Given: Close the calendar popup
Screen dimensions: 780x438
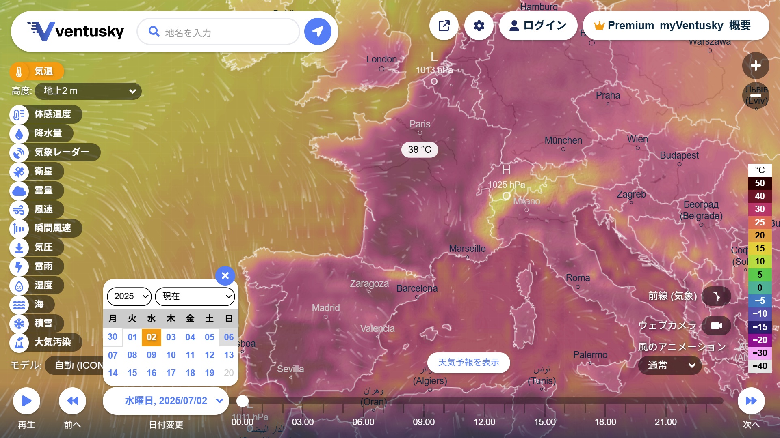Looking at the screenshot, I should (x=225, y=276).
